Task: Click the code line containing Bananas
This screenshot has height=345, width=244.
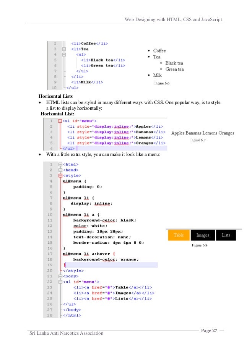Action: pos(117,132)
